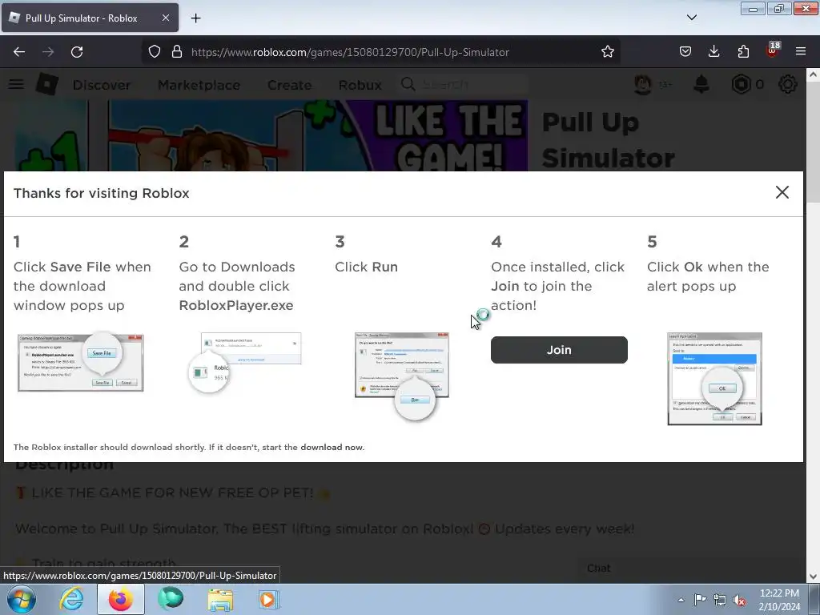This screenshot has height=615, width=820.
Task: Open Windows Explorer folder from taskbar
Action: [x=220, y=599]
